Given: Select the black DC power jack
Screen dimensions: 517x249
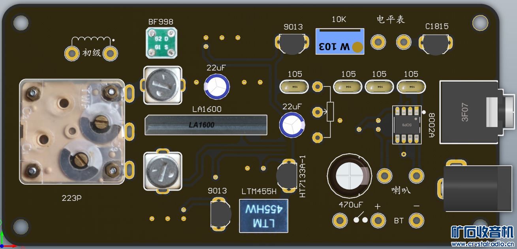Looking at the screenshot, I should point(478,189).
